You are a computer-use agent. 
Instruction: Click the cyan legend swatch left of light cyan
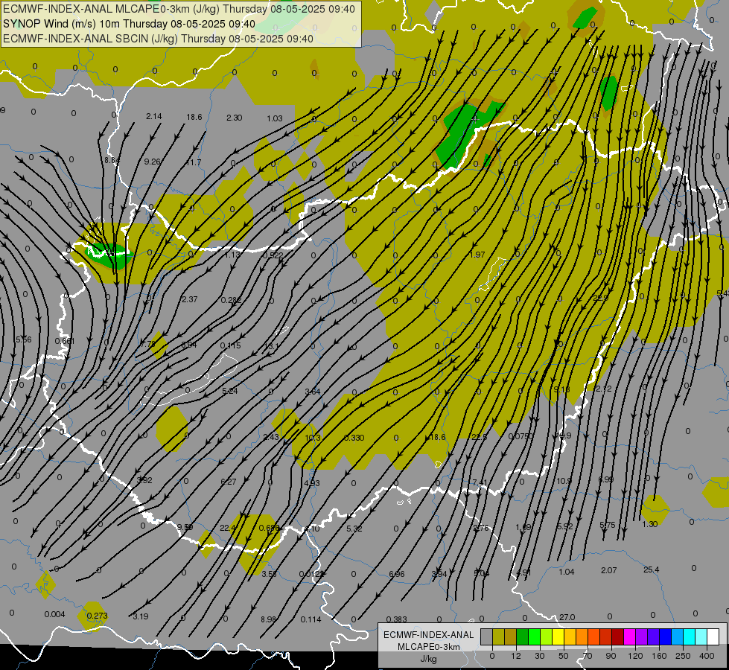pyautogui.click(x=689, y=636)
